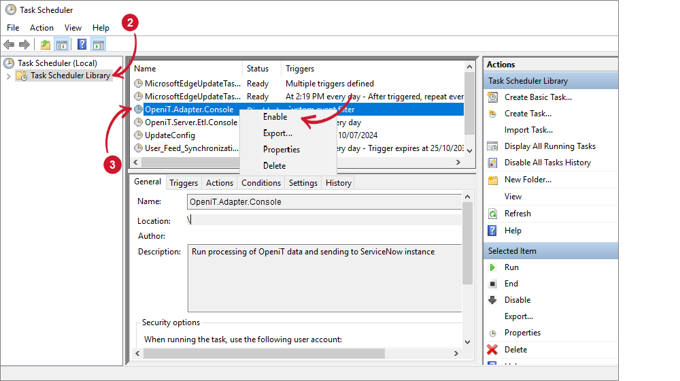Switch to the Actions tab

pos(220,183)
